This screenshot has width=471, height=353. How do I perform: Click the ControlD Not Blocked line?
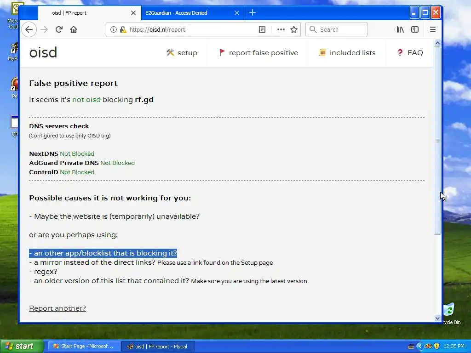pos(62,172)
